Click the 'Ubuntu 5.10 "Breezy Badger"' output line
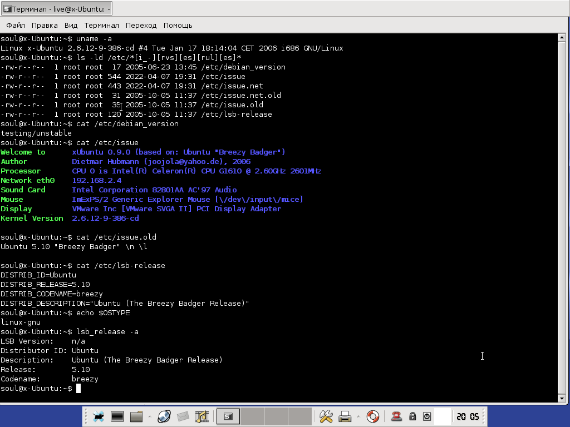The width and height of the screenshot is (570, 427). 74,246
